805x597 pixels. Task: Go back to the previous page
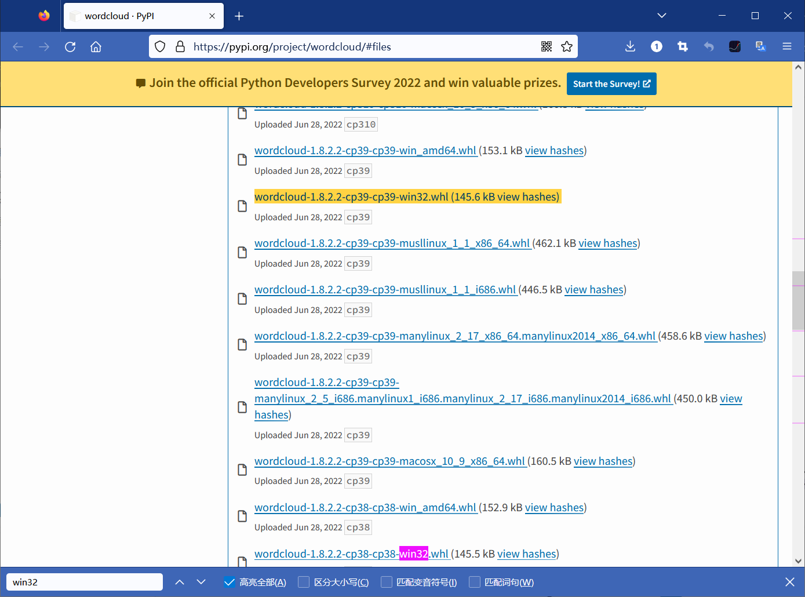click(18, 47)
